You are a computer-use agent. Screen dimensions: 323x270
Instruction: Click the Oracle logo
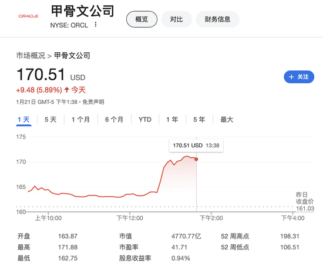(x=28, y=16)
